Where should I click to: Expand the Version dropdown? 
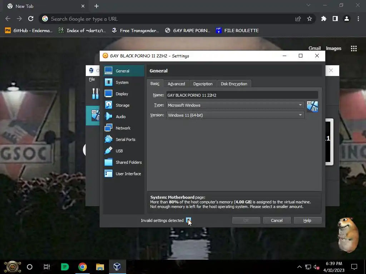(235, 115)
